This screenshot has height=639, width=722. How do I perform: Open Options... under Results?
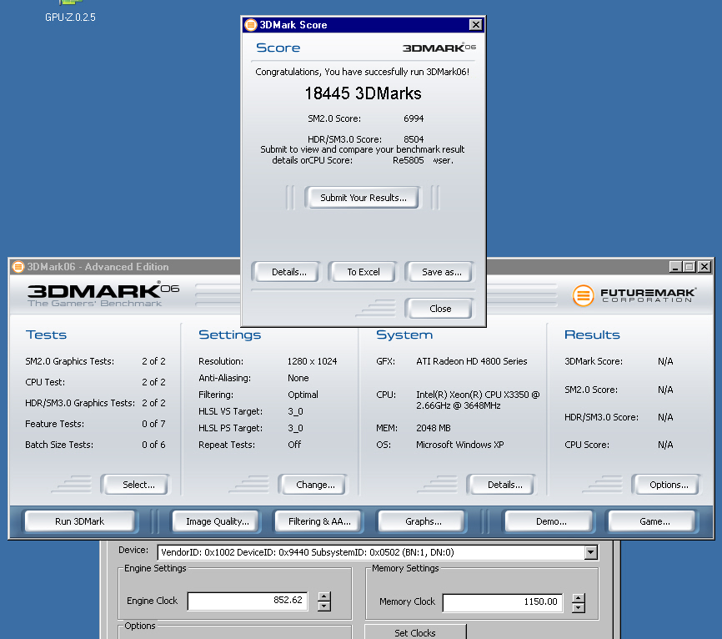point(667,485)
